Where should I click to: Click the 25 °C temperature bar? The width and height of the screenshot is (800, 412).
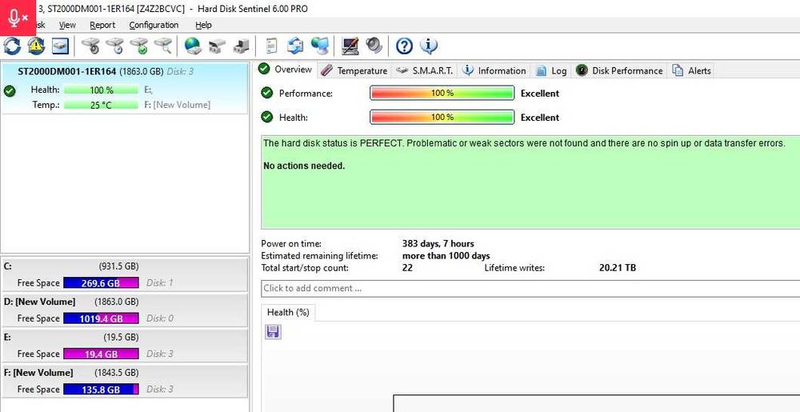(x=101, y=105)
